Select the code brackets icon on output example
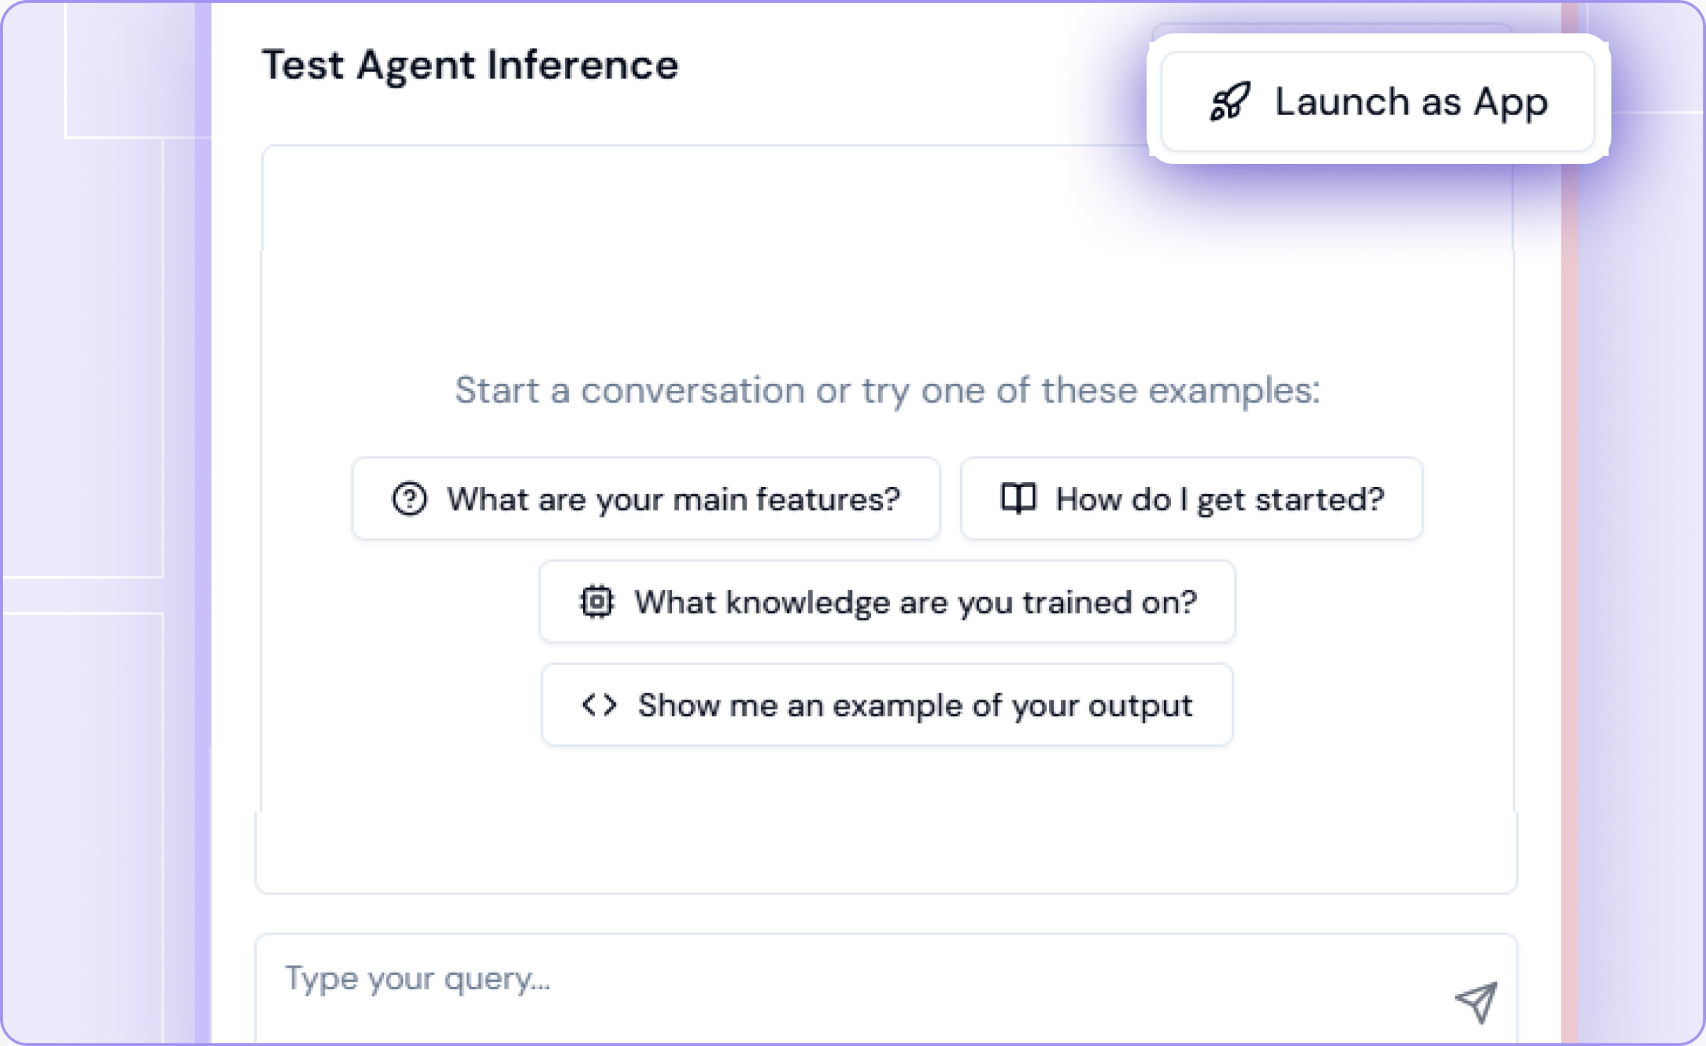Screen dimensions: 1706x1046 click(x=600, y=704)
